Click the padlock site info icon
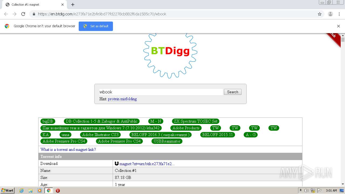Screen dimensions: 345x194 34,14
